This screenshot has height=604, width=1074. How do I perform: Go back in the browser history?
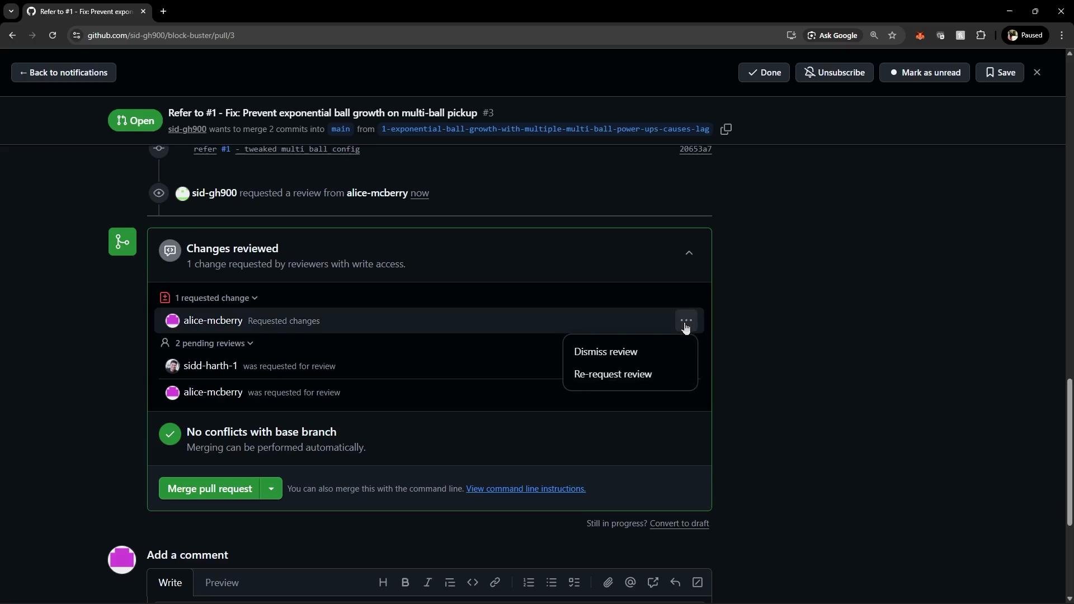click(x=12, y=35)
